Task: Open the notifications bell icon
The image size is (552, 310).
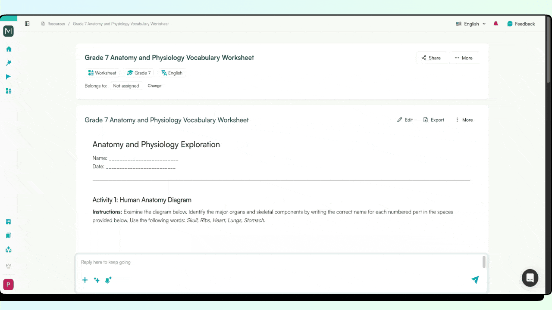Action: (496, 24)
